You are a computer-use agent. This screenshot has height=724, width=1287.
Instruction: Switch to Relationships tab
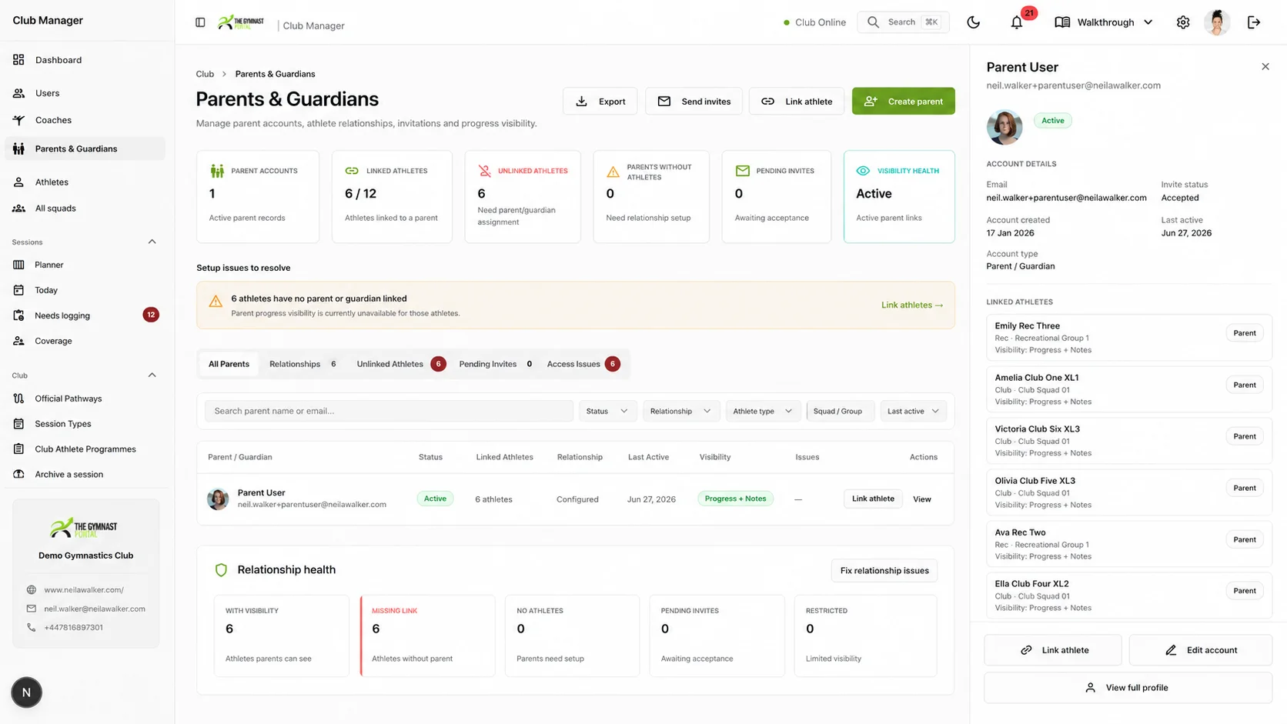(303, 364)
